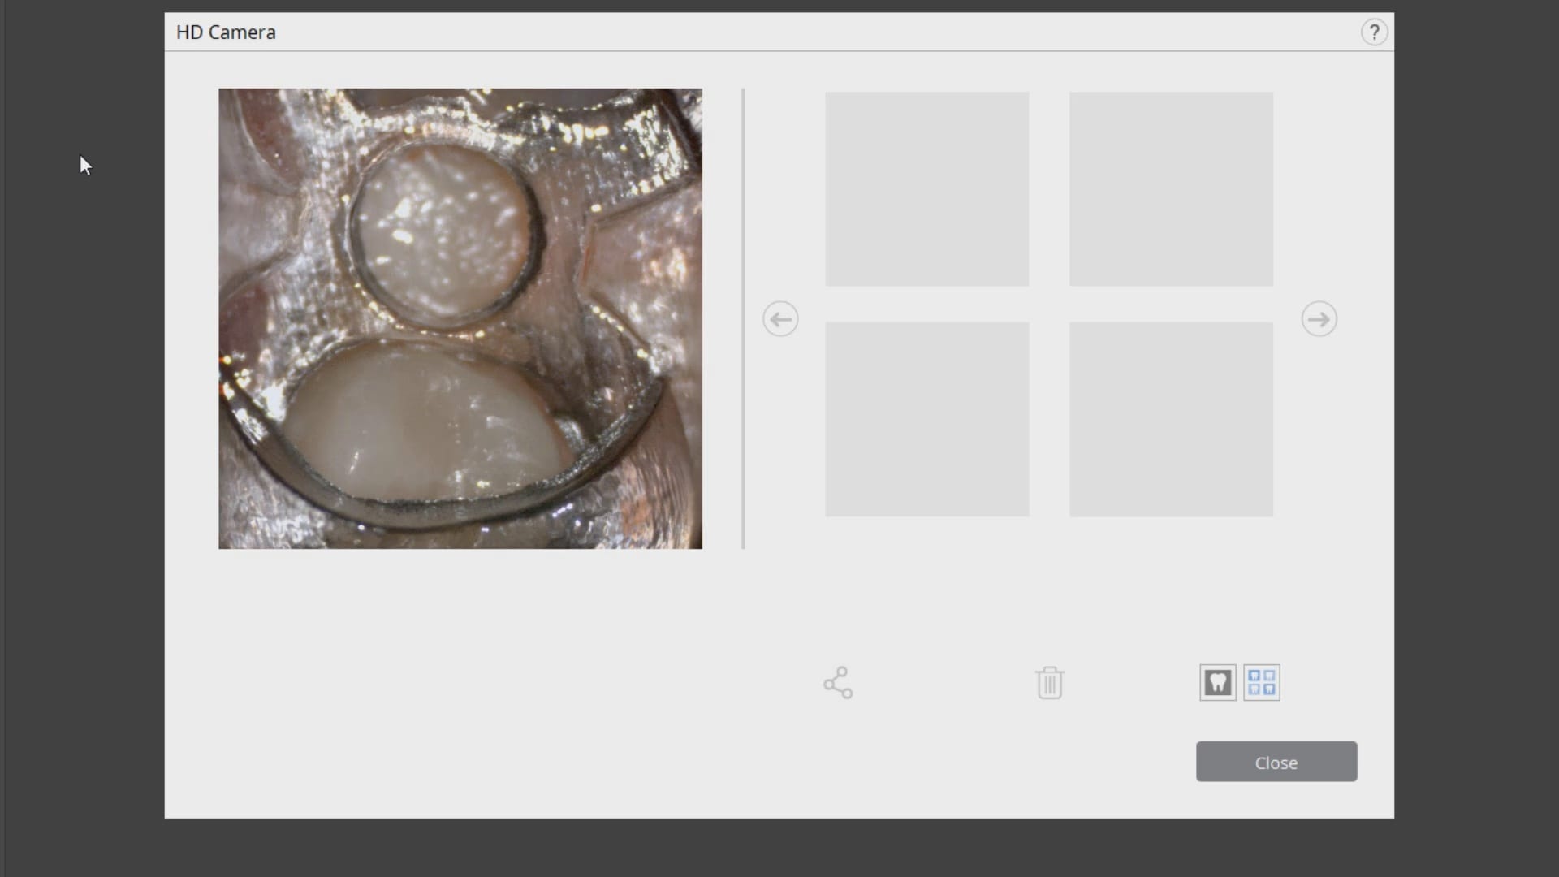Click the large lower tooth in preview
The width and height of the screenshot is (1559, 877).
pos(428,422)
